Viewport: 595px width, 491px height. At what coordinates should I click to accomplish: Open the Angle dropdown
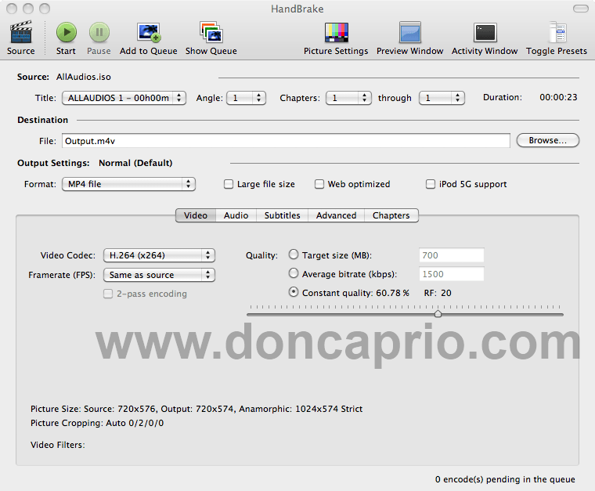tap(247, 98)
